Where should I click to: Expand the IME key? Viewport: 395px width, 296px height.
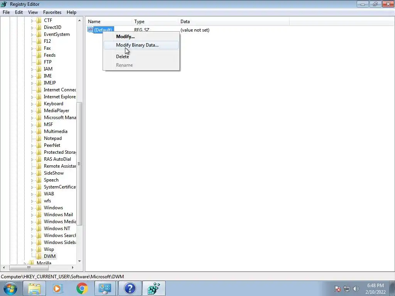(32, 76)
